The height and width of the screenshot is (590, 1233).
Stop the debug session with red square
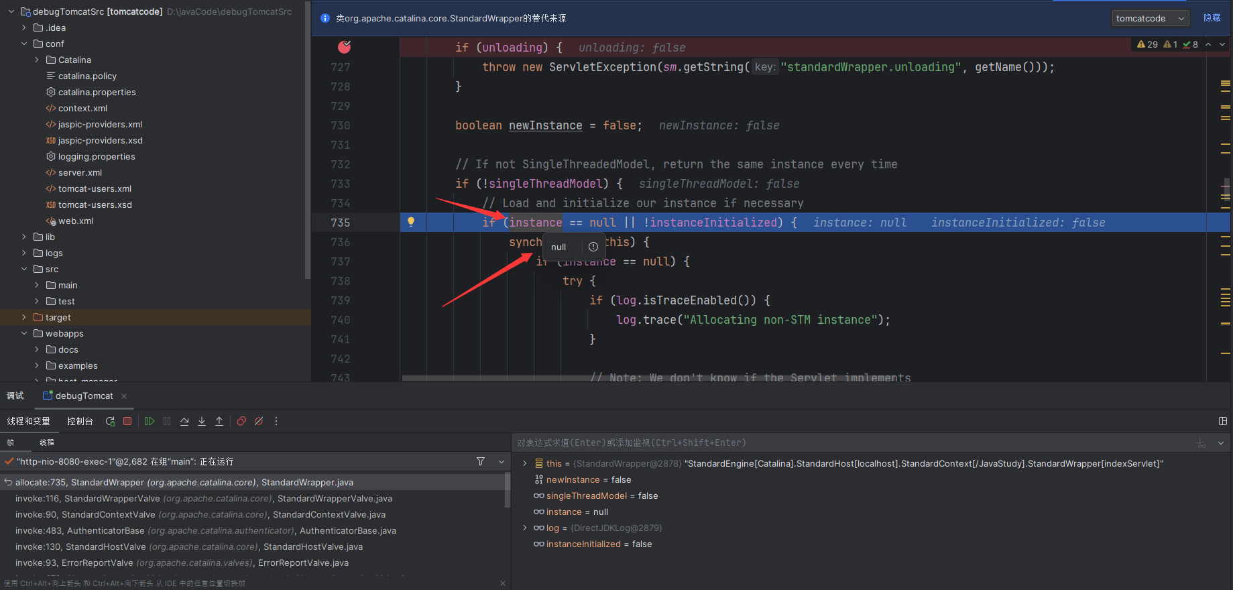tap(127, 421)
